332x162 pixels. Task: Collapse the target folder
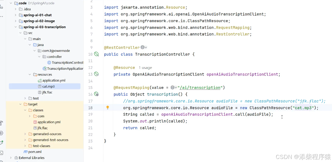click(x=20, y=104)
